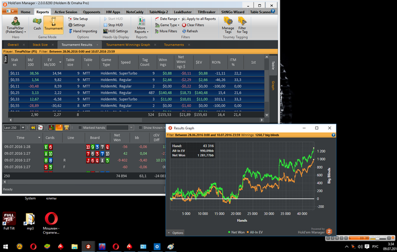Clear Filters with the red X icon
The height and width of the screenshot is (252, 397).
(x=193, y=25)
